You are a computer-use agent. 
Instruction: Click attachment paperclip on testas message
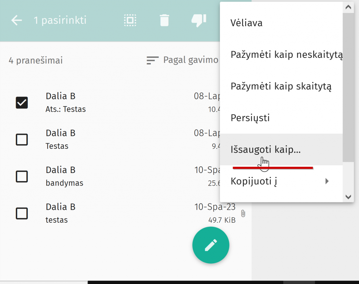[x=243, y=214]
